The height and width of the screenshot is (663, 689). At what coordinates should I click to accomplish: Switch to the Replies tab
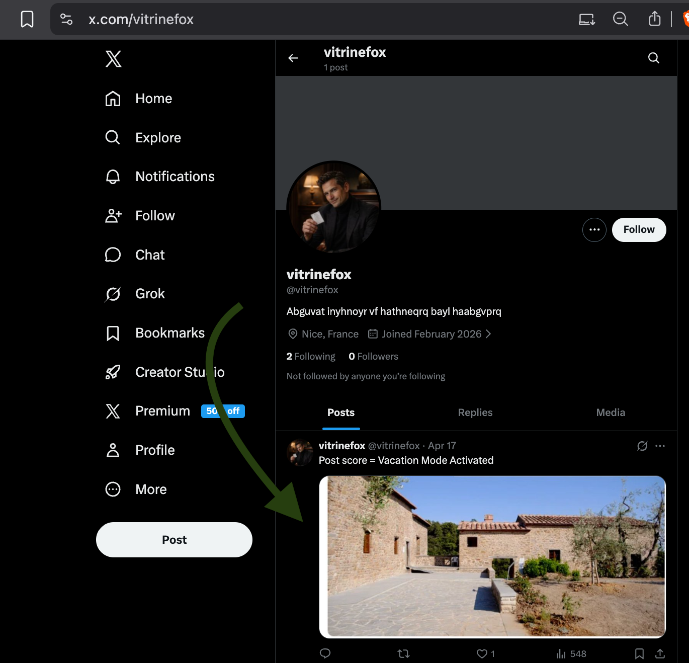click(x=475, y=412)
